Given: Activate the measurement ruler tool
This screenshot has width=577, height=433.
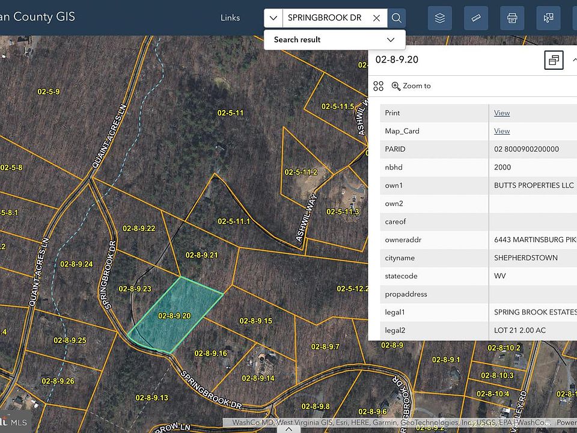Looking at the screenshot, I should 476,18.
